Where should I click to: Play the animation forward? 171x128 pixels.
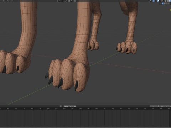coord(71,106)
